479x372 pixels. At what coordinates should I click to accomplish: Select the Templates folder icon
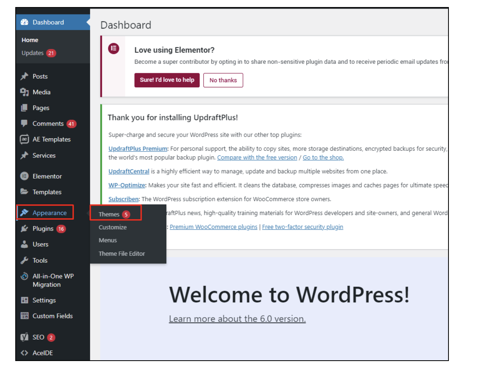(24, 192)
